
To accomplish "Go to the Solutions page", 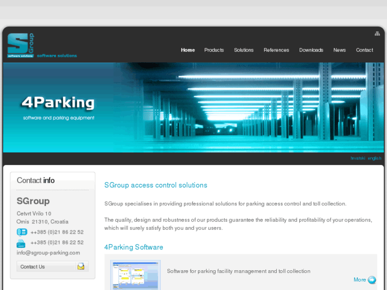I will pos(244,50).
